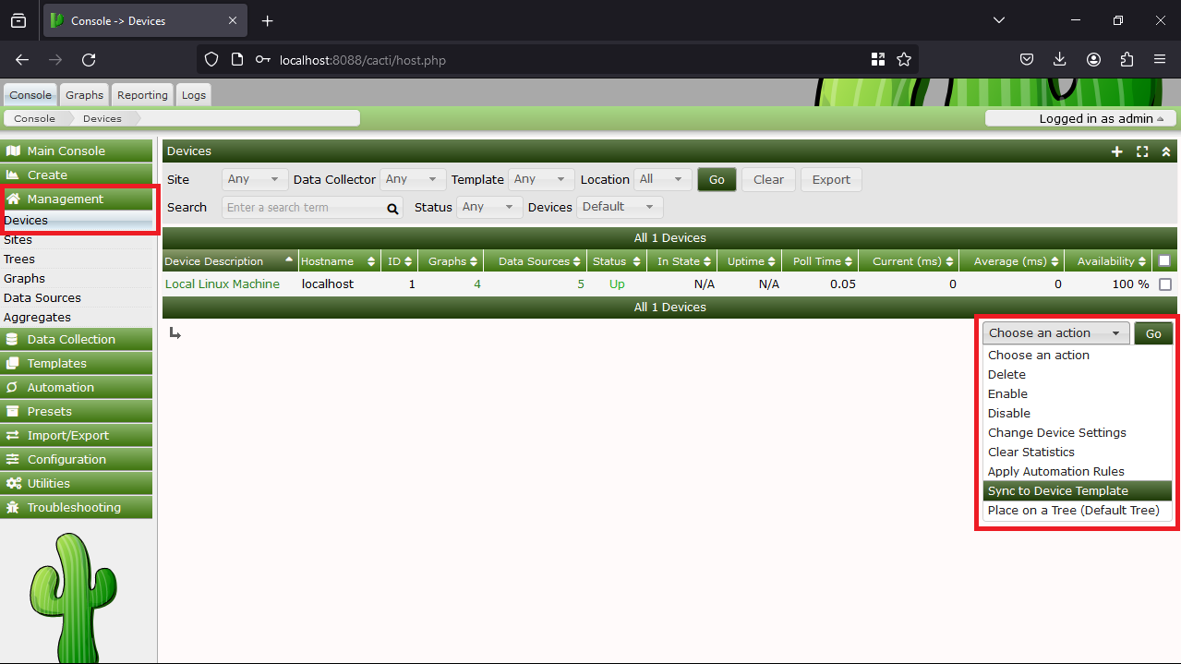Image resolution: width=1181 pixels, height=664 pixels.
Task: Open new browser tab with plus
Action: 267,20
